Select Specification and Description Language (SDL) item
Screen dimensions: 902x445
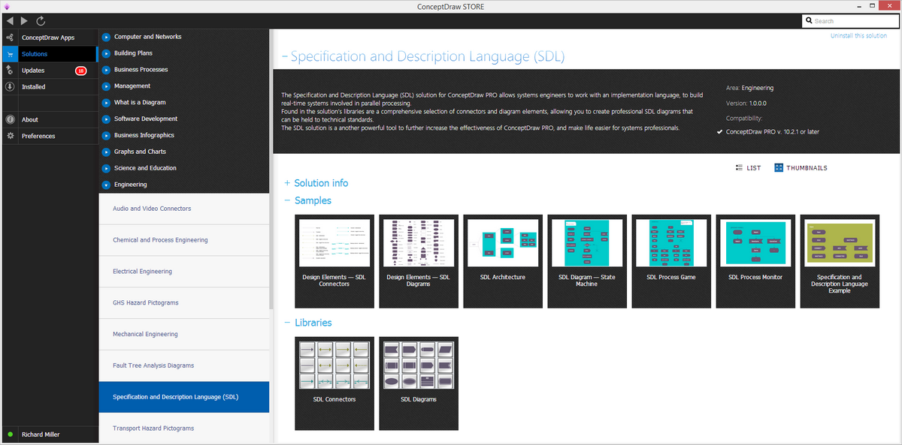pos(184,397)
